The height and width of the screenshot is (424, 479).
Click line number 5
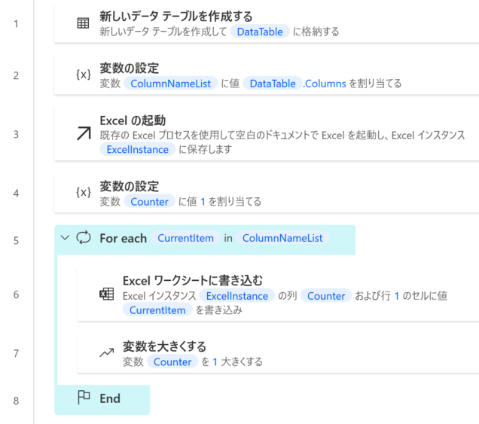point(16,240)
